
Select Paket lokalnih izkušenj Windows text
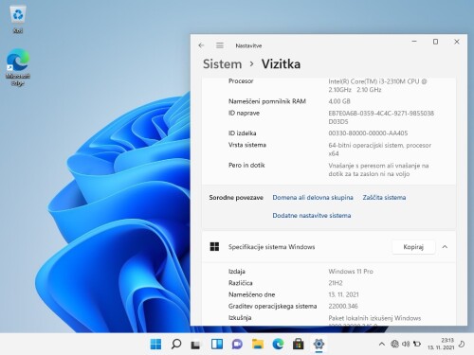[374, 318]
